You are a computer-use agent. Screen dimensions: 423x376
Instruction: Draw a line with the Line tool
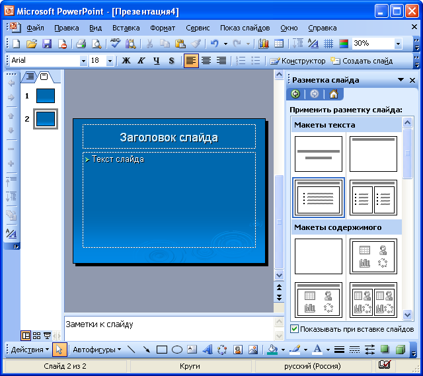click(x=132, y=350)
